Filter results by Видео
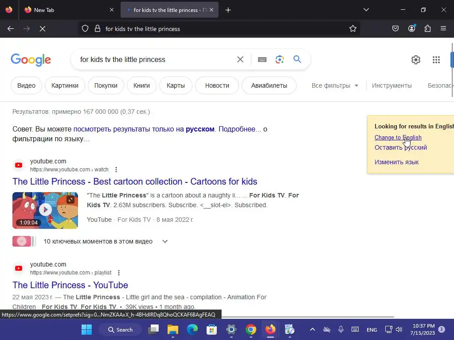The height and width of the screenshot is (340, 454). click(26, 85)
